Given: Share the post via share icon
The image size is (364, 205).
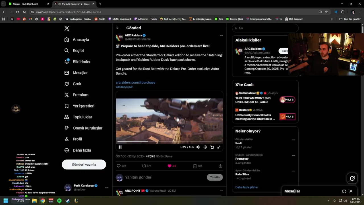Looking at the screenshot, I should (x=220, y=166).
